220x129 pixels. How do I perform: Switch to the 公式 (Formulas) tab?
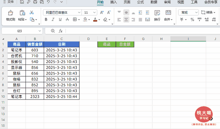pyautogui.click(x=141, y=2)
